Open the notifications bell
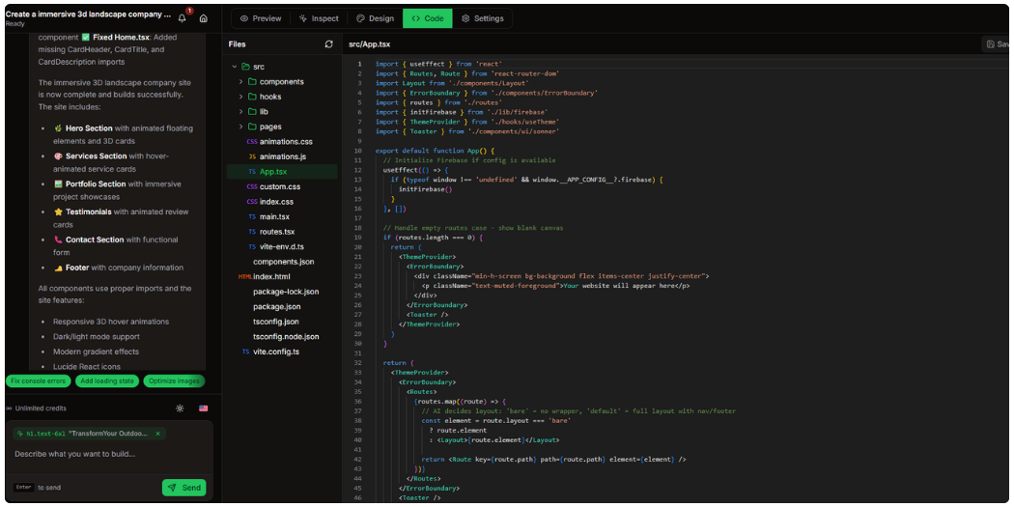 tap(182, 18)
